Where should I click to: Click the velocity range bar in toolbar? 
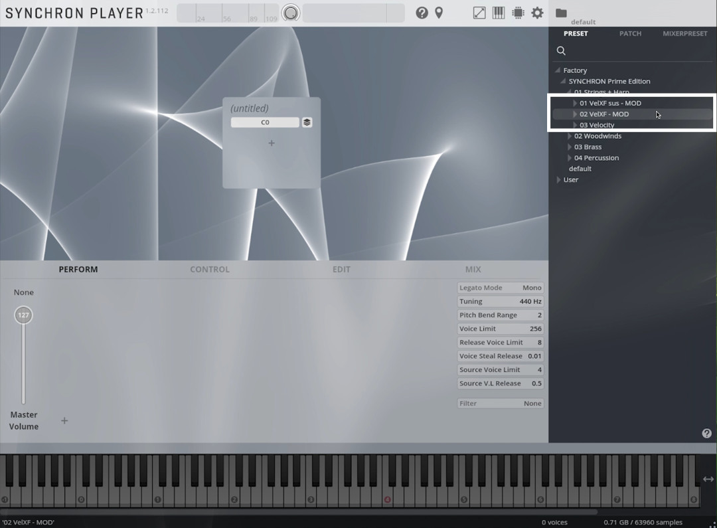pyautogui.click(x=228, y=13)
